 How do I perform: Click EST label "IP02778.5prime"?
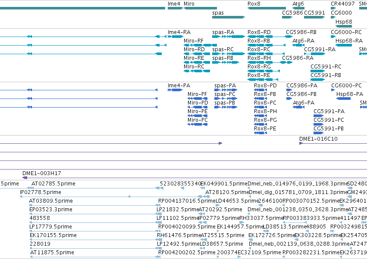pos(41,192)
